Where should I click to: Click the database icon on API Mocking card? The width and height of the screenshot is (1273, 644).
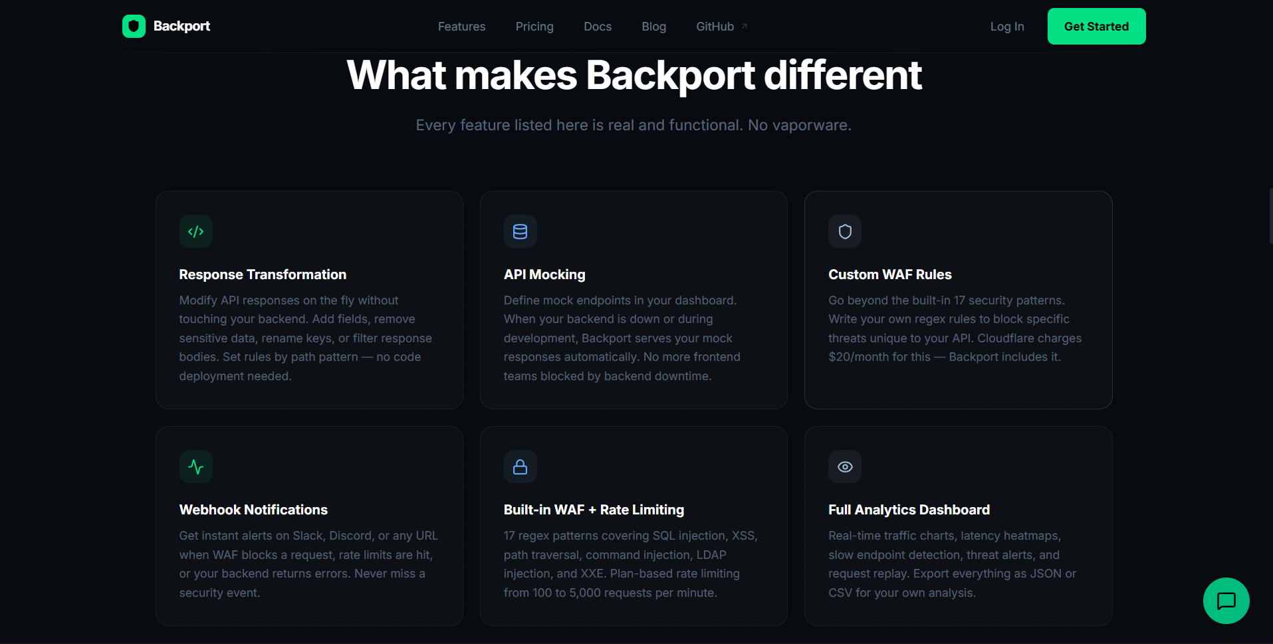coord(520,231)
